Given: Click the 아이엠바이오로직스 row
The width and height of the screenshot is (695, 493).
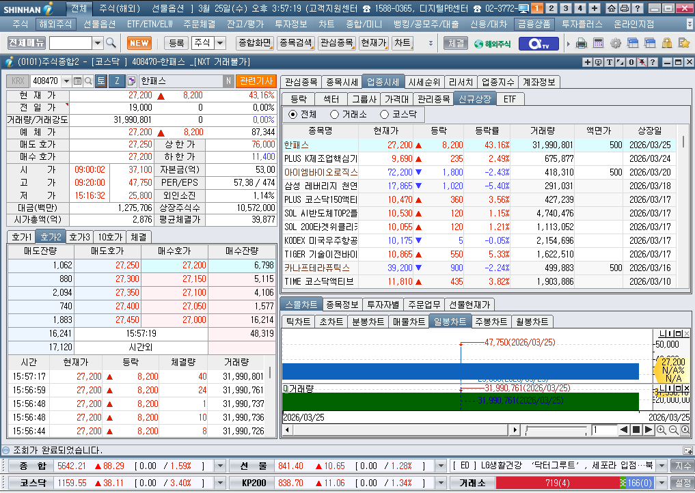Looking at the screenshot, I should point(479,172).
